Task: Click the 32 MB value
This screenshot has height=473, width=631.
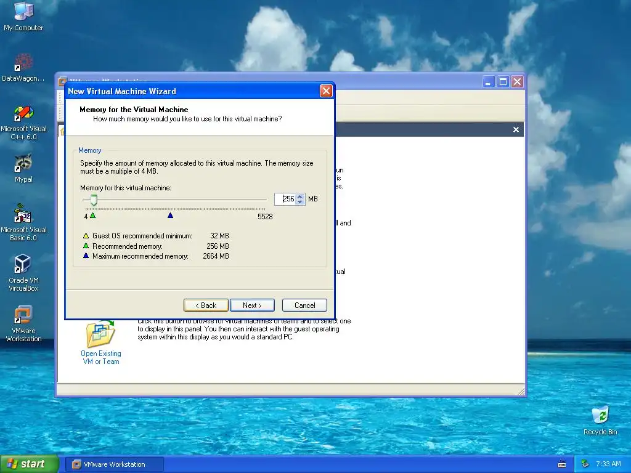Action: 219,236
